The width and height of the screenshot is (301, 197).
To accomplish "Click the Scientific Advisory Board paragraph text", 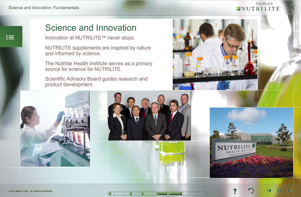I will pyautogui.click(x=96, y=82).
